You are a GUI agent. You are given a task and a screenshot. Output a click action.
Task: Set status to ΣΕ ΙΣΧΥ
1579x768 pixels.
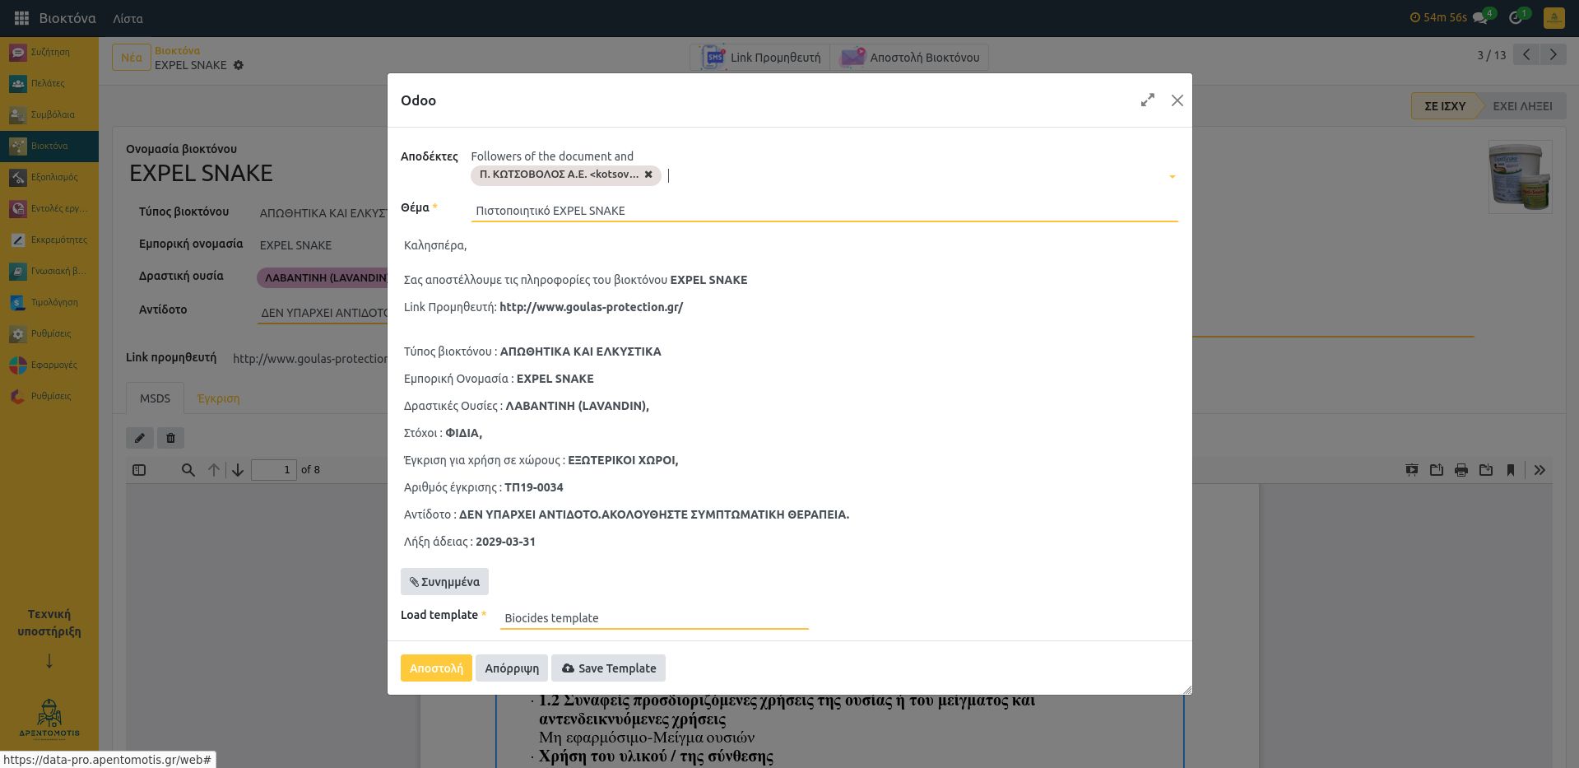[1445, 106]
